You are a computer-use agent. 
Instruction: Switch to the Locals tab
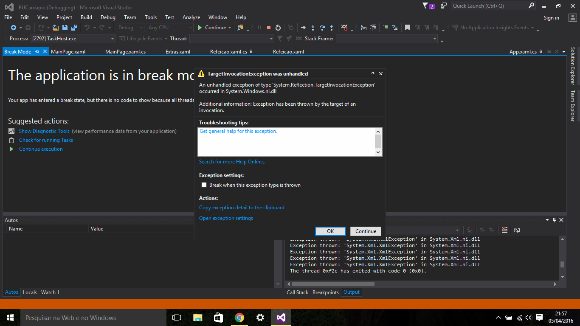coord(30,292)
